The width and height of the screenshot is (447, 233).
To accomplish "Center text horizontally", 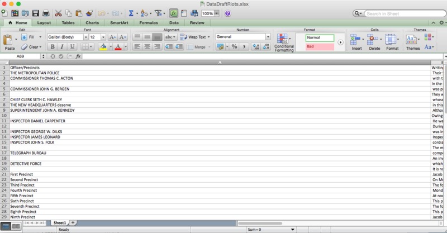I will click(147, 46).
